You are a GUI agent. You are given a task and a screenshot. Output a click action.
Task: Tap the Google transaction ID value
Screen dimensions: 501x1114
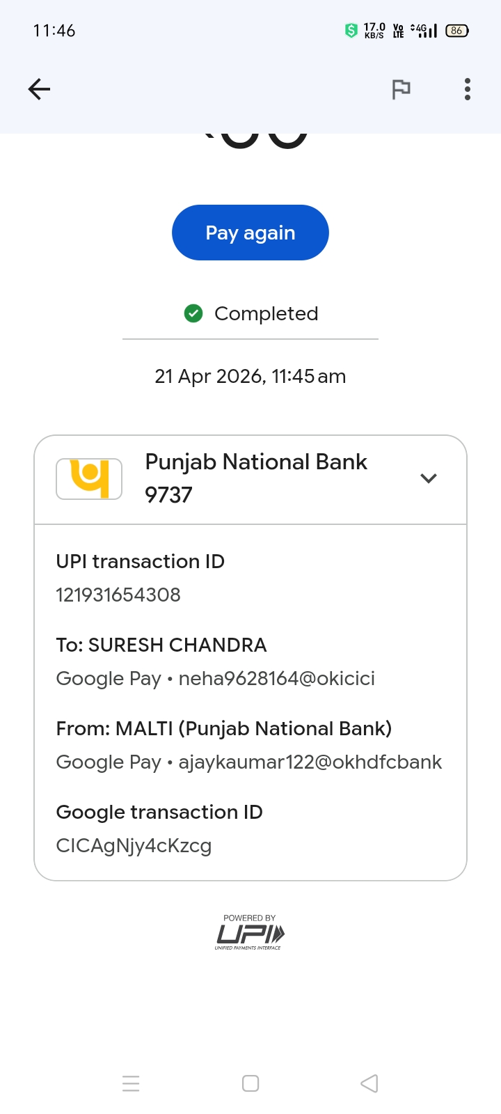click(x=134, y=846)
